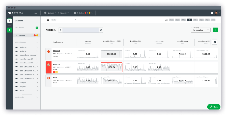Select saguaro in Visited Nodes
The width and height of the screenshot is (227, 116).
23,86
